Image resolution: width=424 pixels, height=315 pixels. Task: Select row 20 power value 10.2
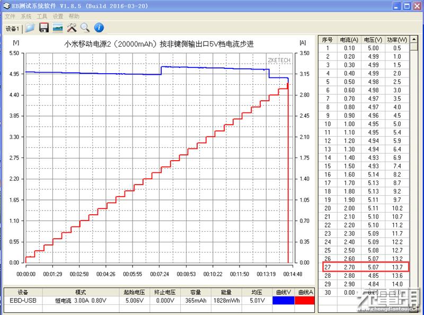(397, 208)
